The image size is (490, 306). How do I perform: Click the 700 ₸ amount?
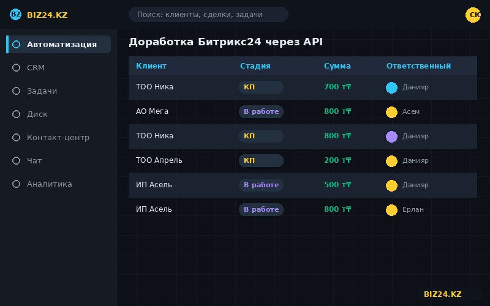(x=337, y=87)
